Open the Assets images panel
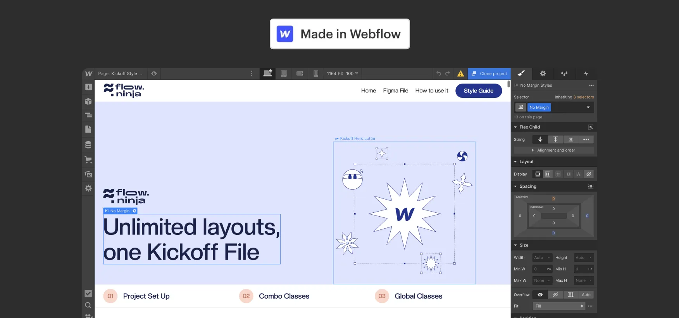The image size is (679, 318). tap(88, 174)
